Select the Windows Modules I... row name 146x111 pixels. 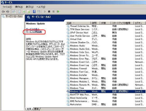tap(80, 81)
